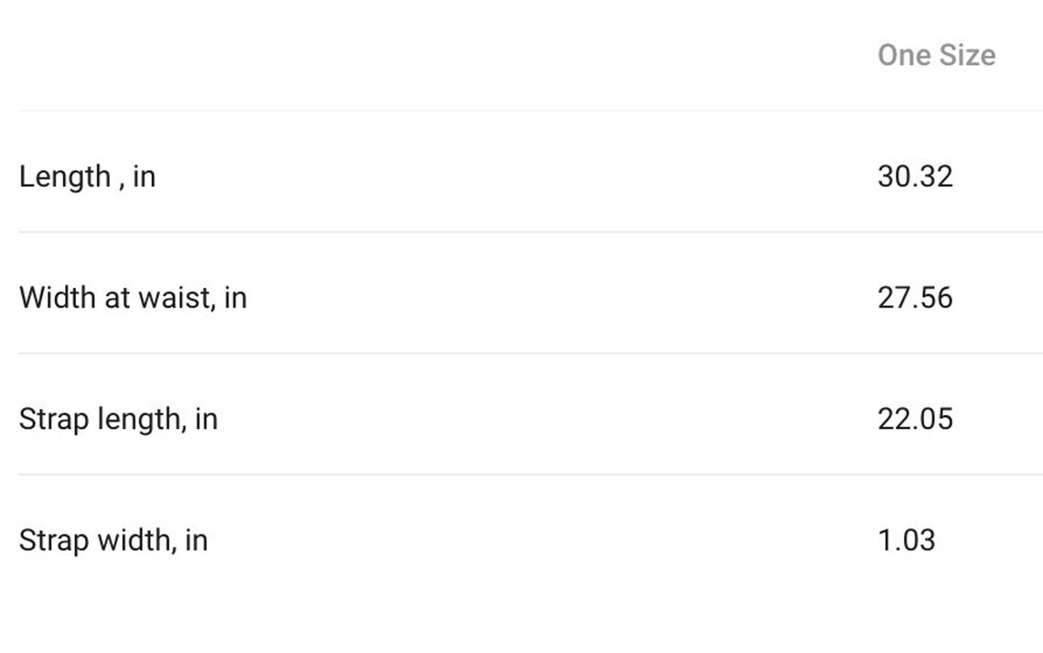Click the word Length in first row
The width and height of the screenshot is (1043, 653).
click(65, 177)
